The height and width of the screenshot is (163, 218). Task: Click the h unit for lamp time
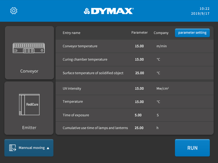158,128
